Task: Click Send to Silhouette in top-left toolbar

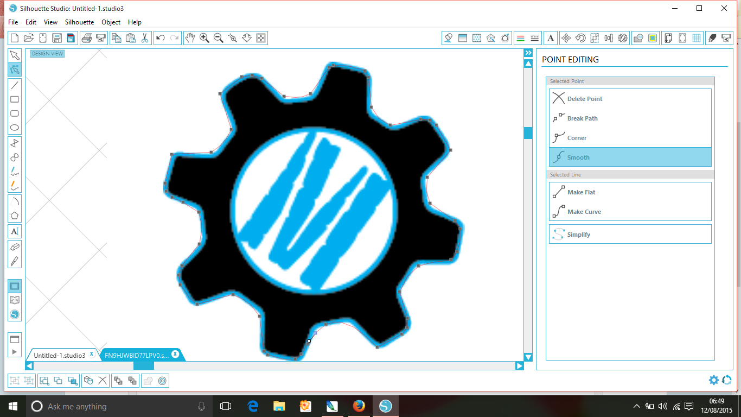Action: click(x=100, y=37)
